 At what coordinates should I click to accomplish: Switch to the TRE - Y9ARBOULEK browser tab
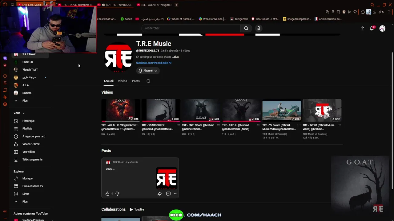pyautogui.click(x=115, y=5)
